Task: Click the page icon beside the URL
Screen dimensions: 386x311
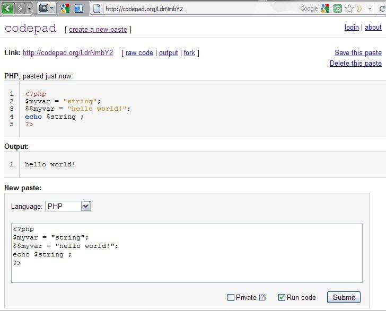Action: pos(96,8)
